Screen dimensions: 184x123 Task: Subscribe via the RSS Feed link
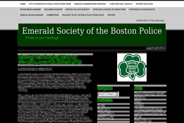pyautogui.click(x=159, y=21)
